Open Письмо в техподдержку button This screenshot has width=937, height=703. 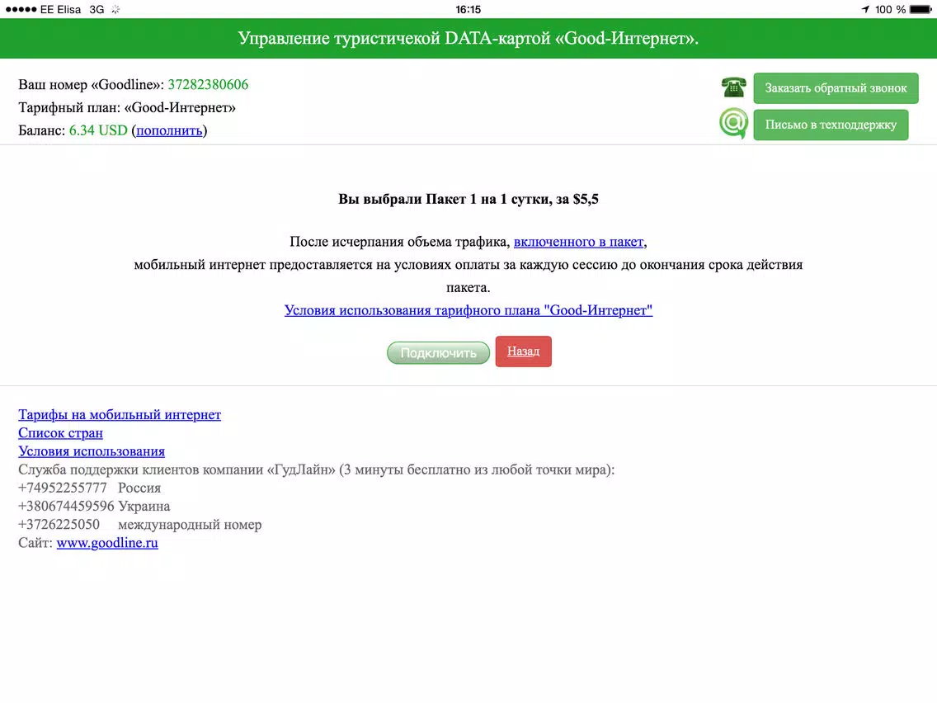coord(831,125)
